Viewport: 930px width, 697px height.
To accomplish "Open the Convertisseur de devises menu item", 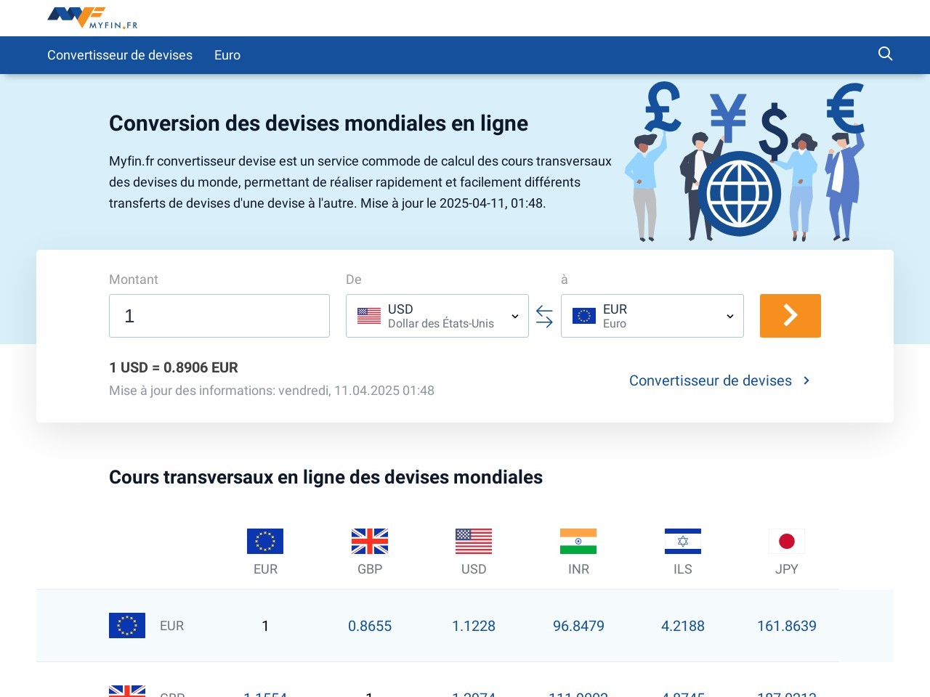I will pos(120,55).
